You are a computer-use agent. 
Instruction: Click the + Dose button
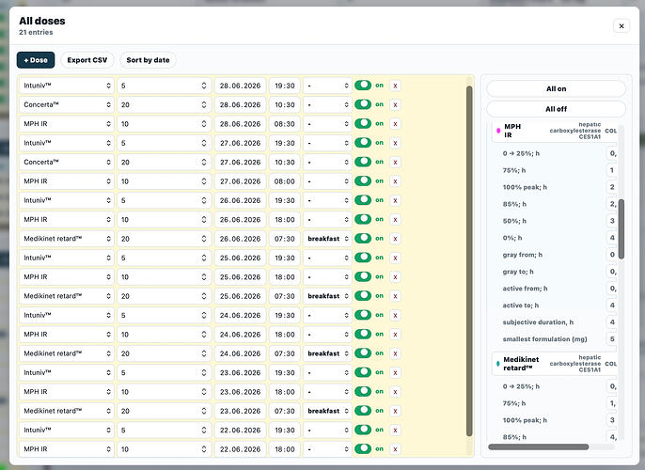click(x=36, y=60)
